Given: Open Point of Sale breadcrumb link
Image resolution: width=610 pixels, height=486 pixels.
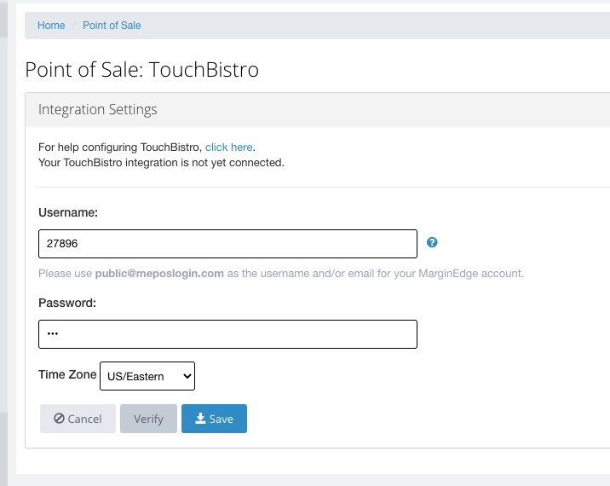Looking at the screenshot, I should pyautogui.click(x=112, y=26).
